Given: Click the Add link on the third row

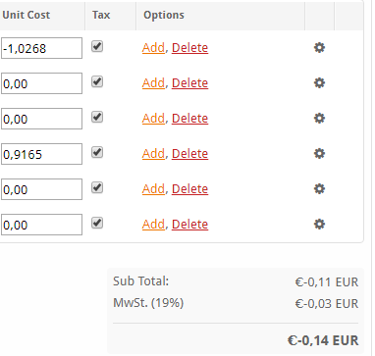Looking at the screenshot, I should 153,119.
